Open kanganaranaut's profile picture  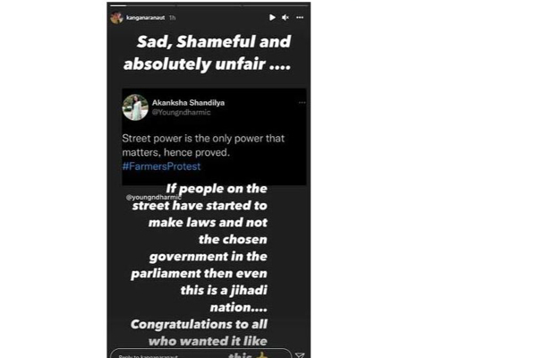(115, 17)
